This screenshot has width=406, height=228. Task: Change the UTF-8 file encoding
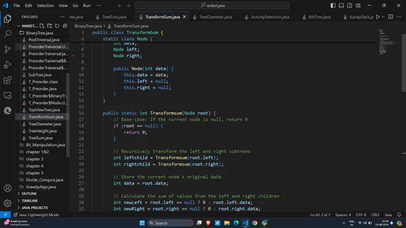pos(361,215)
